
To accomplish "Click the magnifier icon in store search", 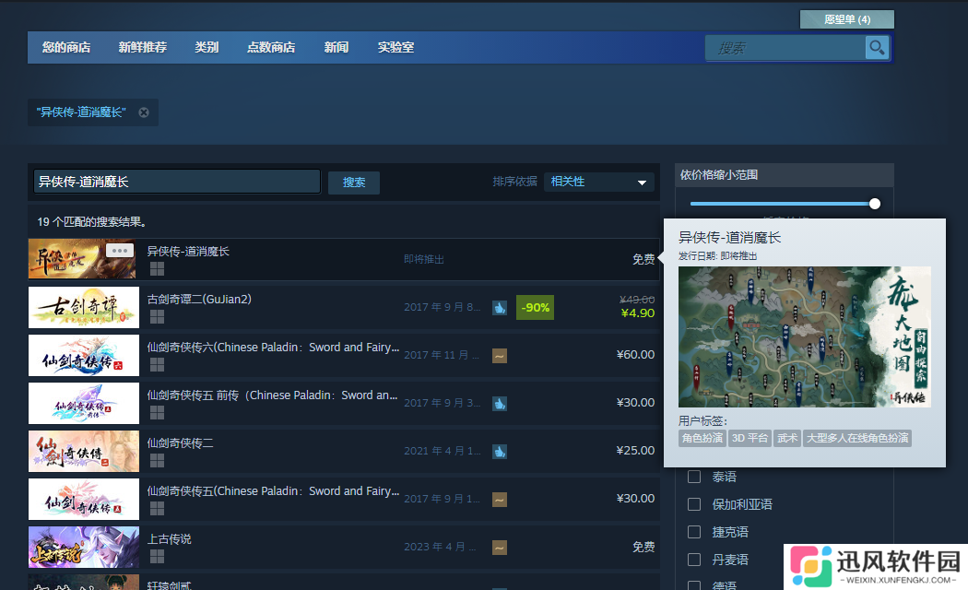I will (x=877, y=48).
